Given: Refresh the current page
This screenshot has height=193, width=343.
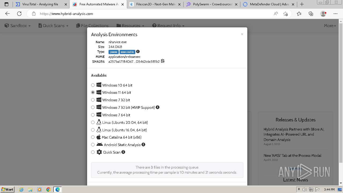Looking at the screenshot, I should pyautogui.click(x=19, y=14).
